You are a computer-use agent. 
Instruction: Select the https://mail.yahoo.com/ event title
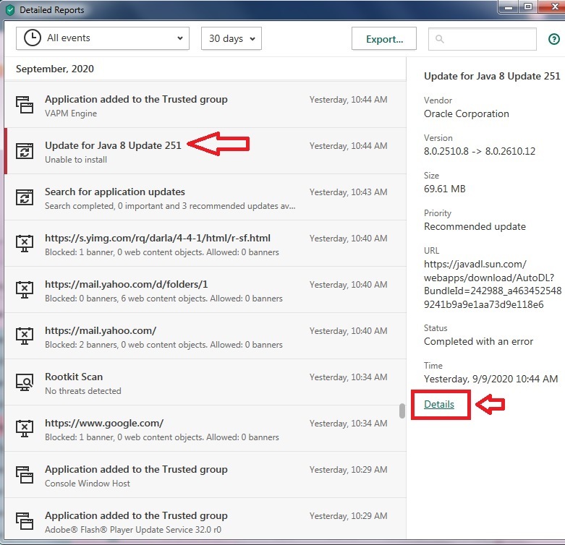[101, 330]
